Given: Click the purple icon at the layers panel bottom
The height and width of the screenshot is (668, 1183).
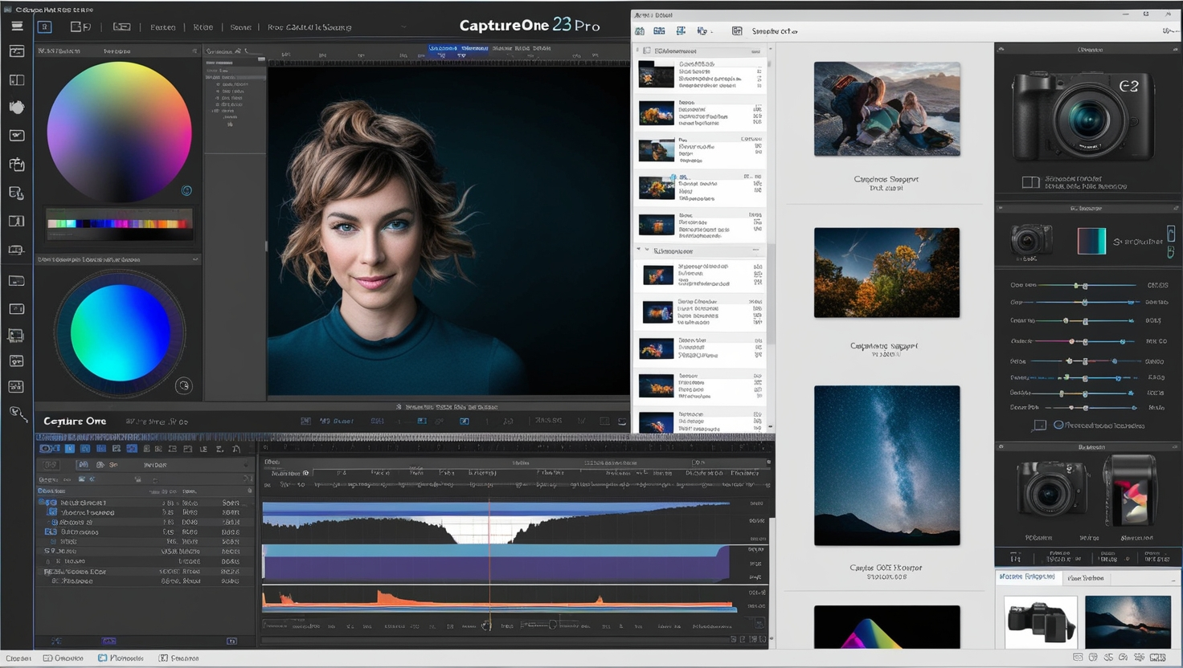Looking at the screenshot, I should point(109,641).
